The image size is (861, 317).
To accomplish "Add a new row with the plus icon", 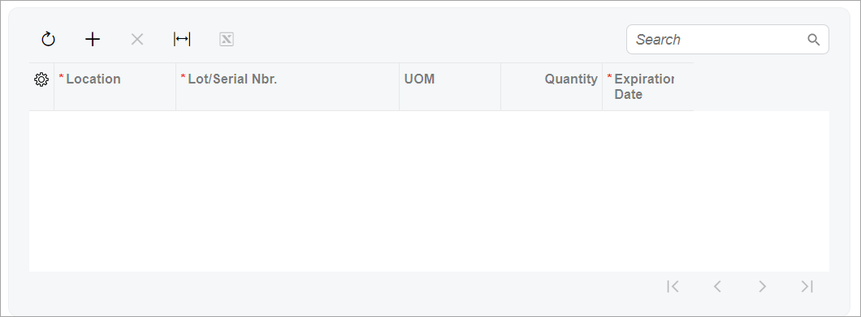I will 93,40.
